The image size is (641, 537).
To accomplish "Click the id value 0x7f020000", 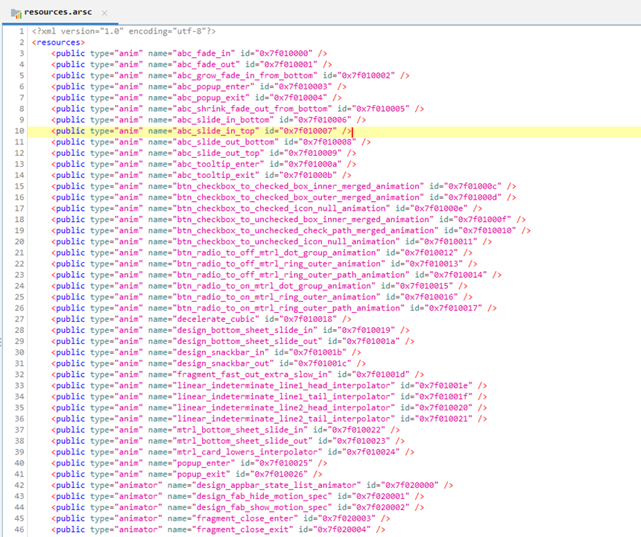I will (411, 484).
